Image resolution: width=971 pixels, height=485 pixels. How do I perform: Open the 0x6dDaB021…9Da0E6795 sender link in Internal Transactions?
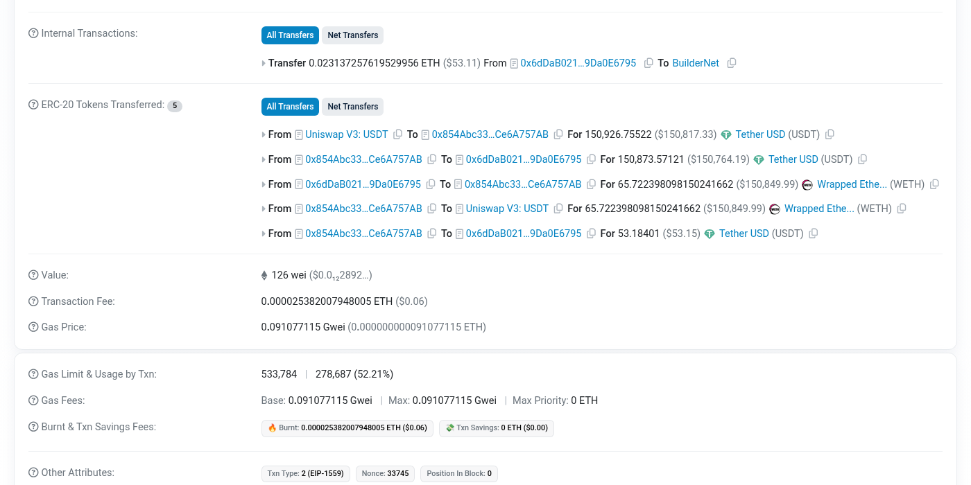(x=578, y=63)
